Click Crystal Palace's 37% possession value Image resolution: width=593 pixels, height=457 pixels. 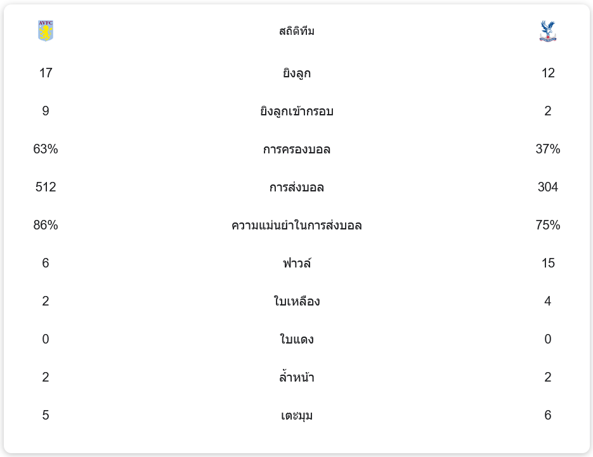point(548,149)
